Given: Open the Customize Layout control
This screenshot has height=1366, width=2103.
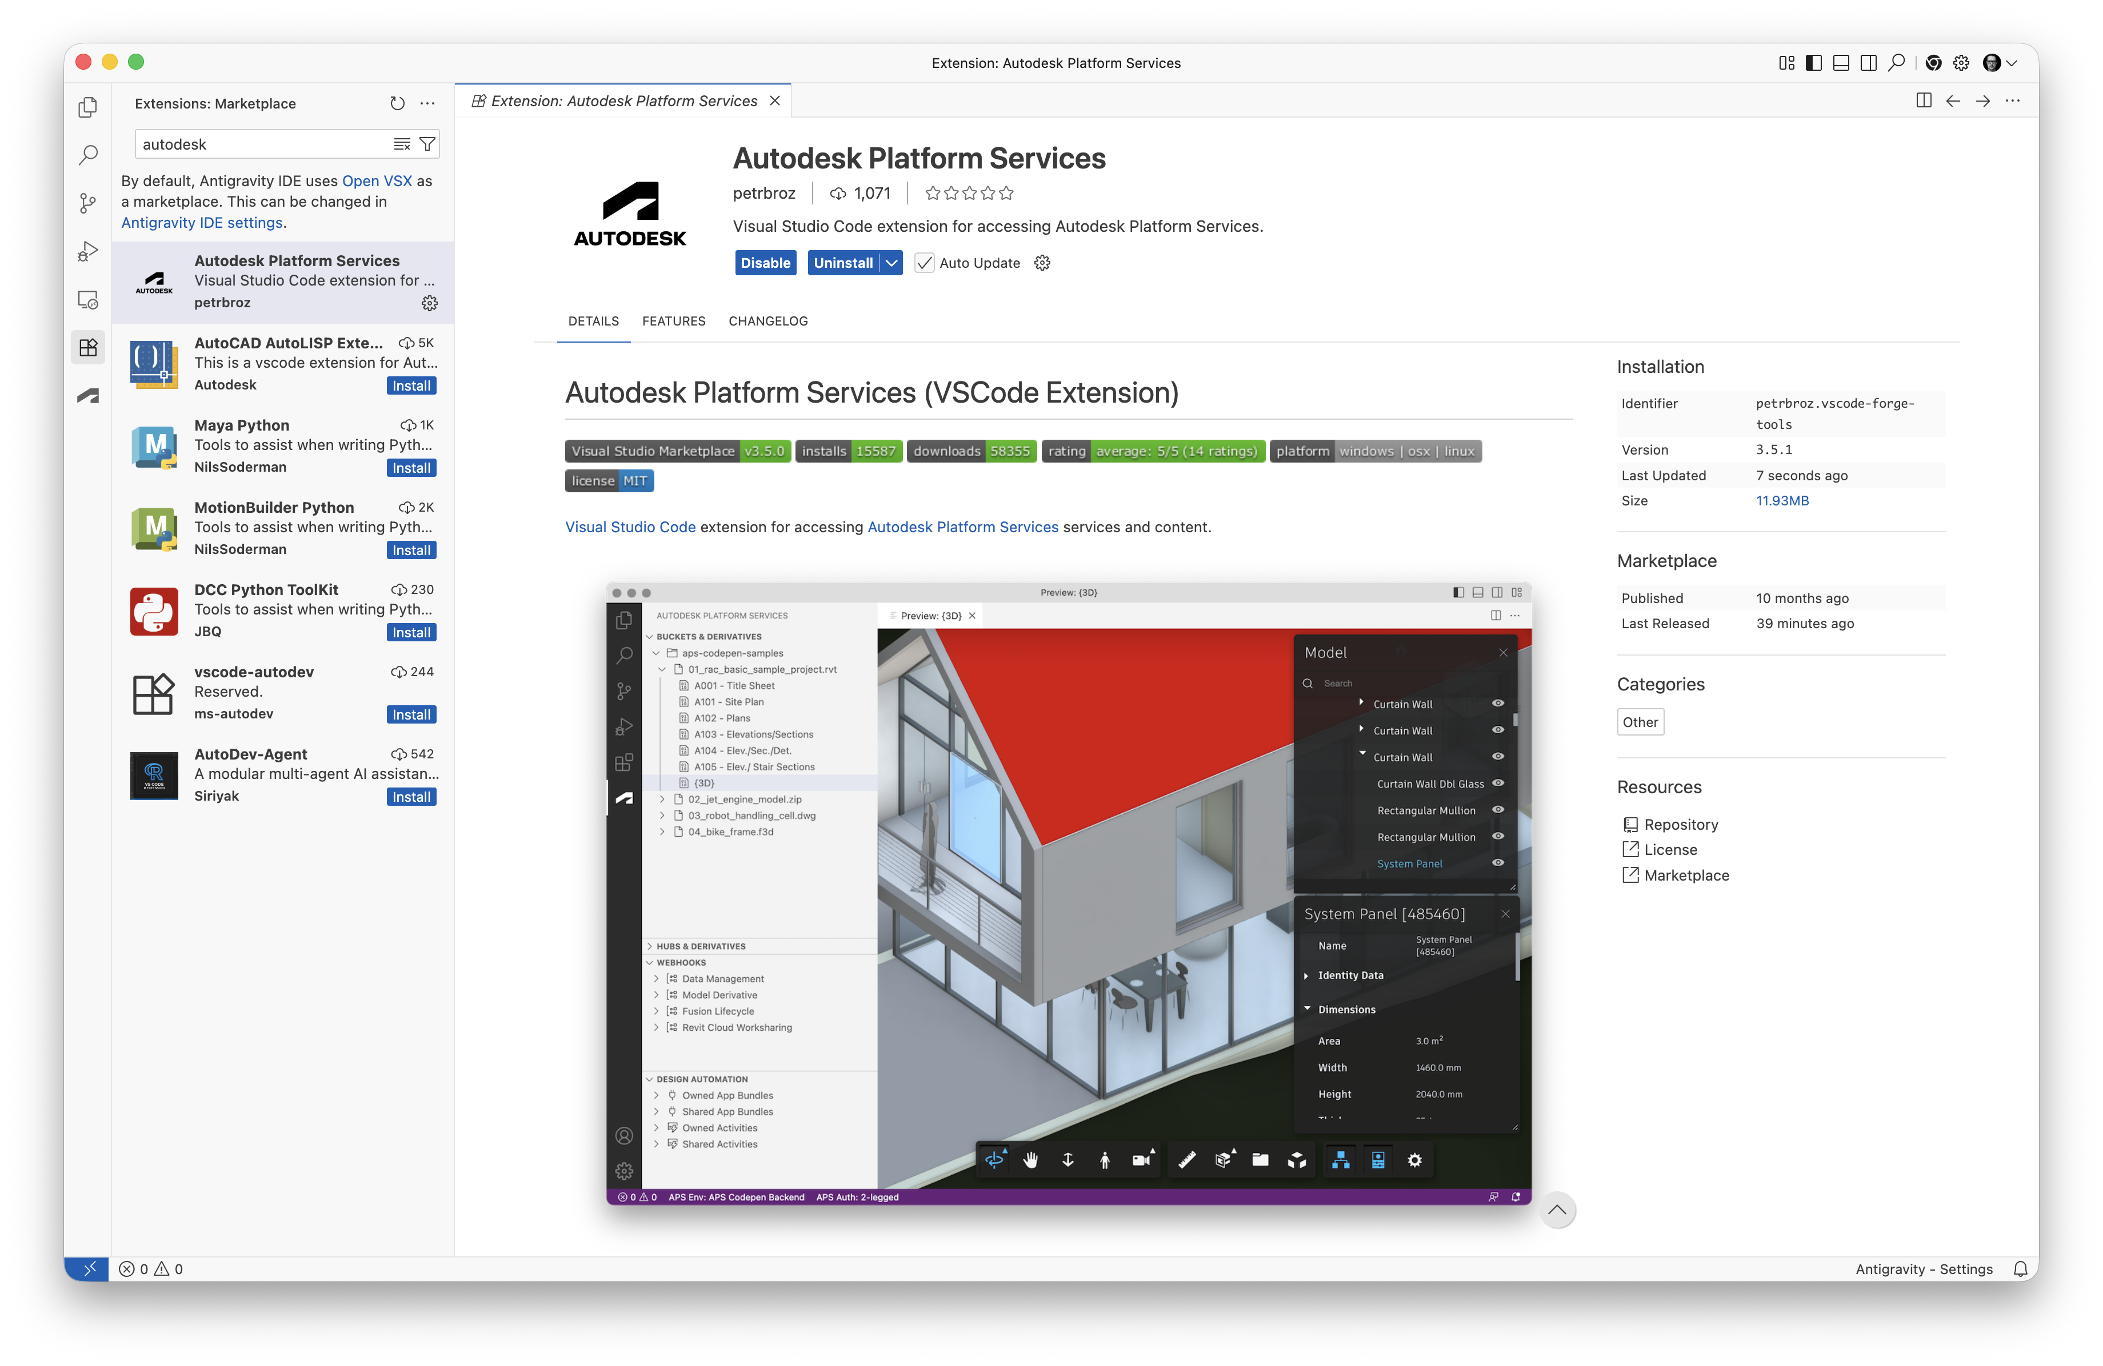Looking at the screenshot, I should pyautogui.click(x=1786, y=63).
